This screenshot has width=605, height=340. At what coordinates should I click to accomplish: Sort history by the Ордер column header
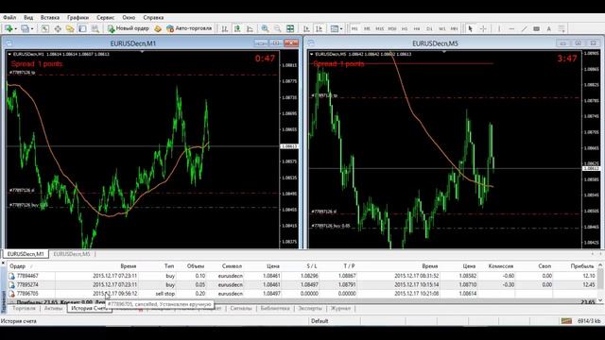17,266
